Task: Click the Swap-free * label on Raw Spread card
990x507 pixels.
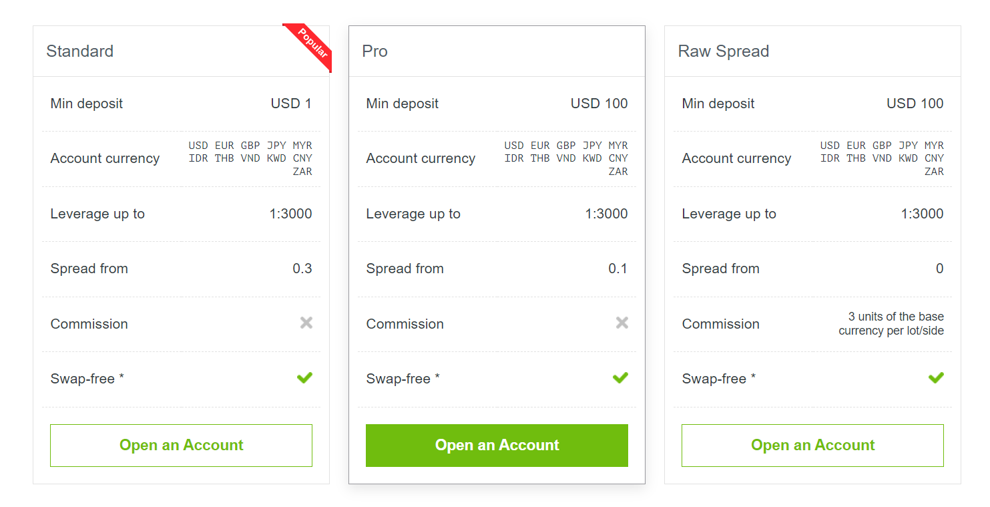Action: click(x=719, y=379)
